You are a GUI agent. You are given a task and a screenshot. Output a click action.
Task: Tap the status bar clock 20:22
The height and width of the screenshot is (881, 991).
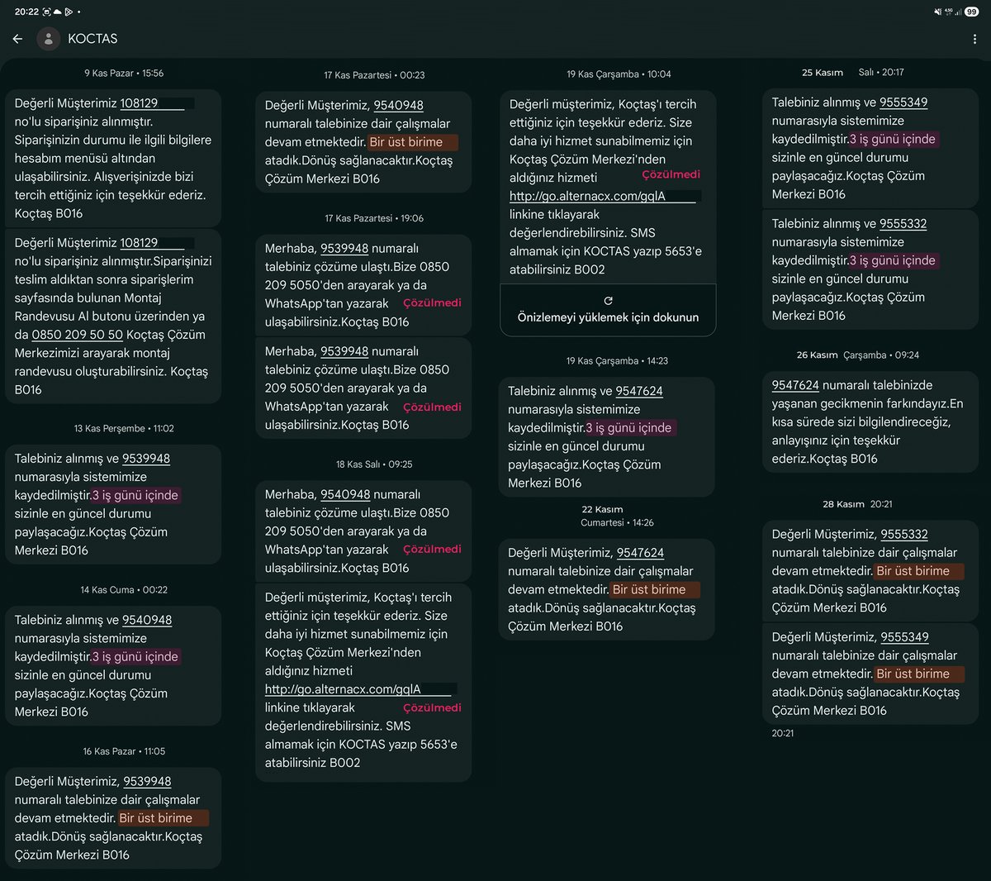click(x=27, y=12)
